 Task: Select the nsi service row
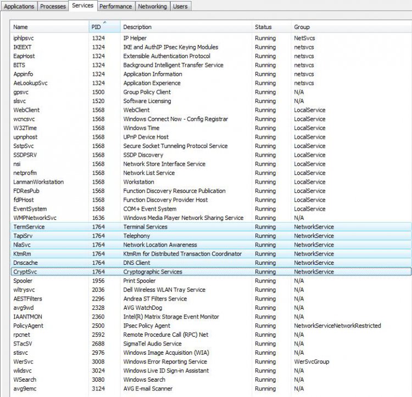(x=211, y=164)
